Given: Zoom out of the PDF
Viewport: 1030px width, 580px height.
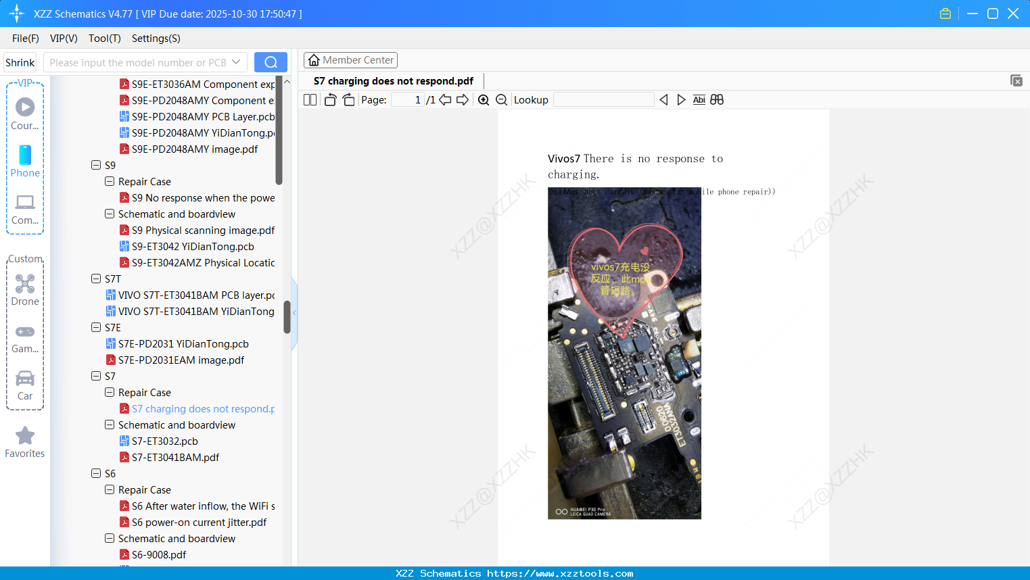Looking at the screenshot, I should click(x=501, y=100).
